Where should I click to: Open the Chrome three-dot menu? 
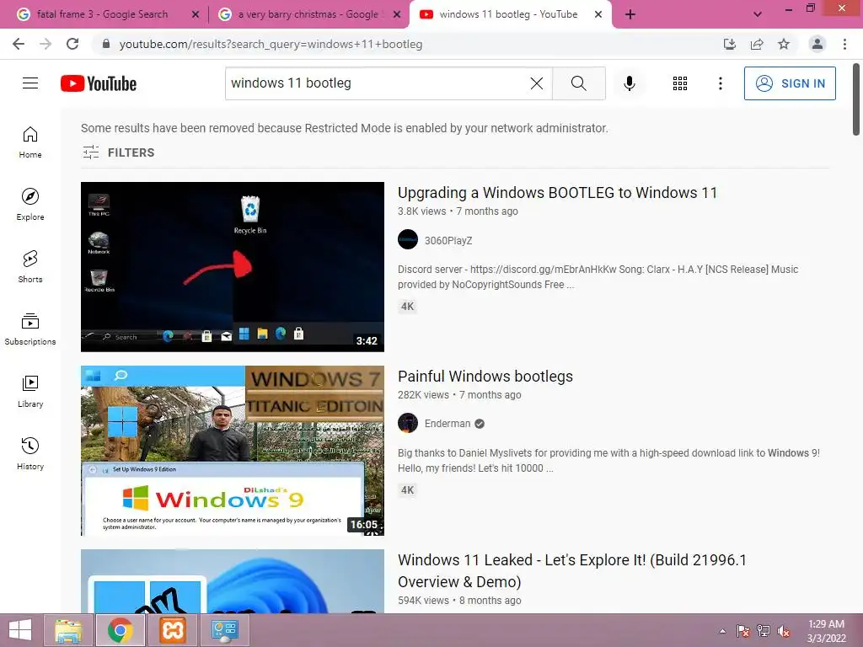(x=844, y=44)
